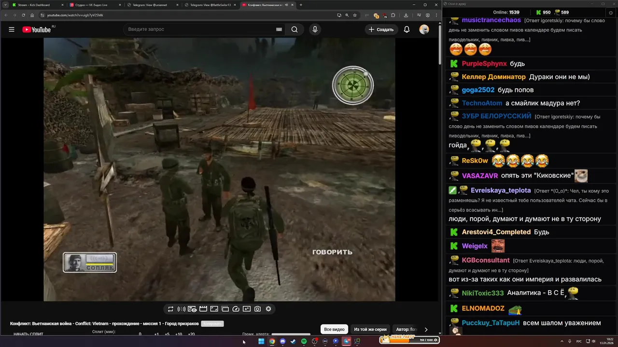Click the broadcast signal icon in player toolbar
The height and width of the screenshot is (347, 618).
(182, 309)
